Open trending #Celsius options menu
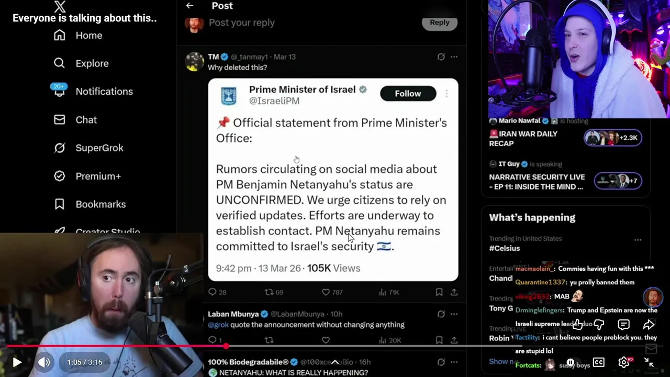 638,240
